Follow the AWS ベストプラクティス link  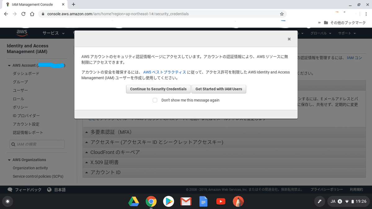[x=165, y=72]
